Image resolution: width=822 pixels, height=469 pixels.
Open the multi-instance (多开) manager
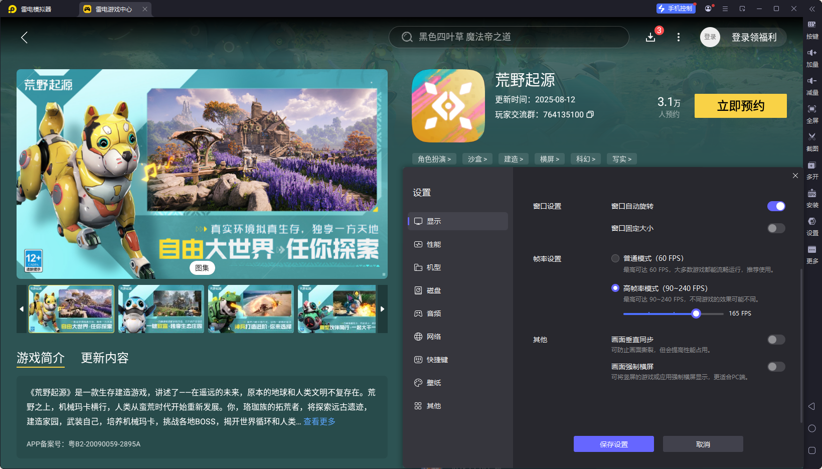812,170
